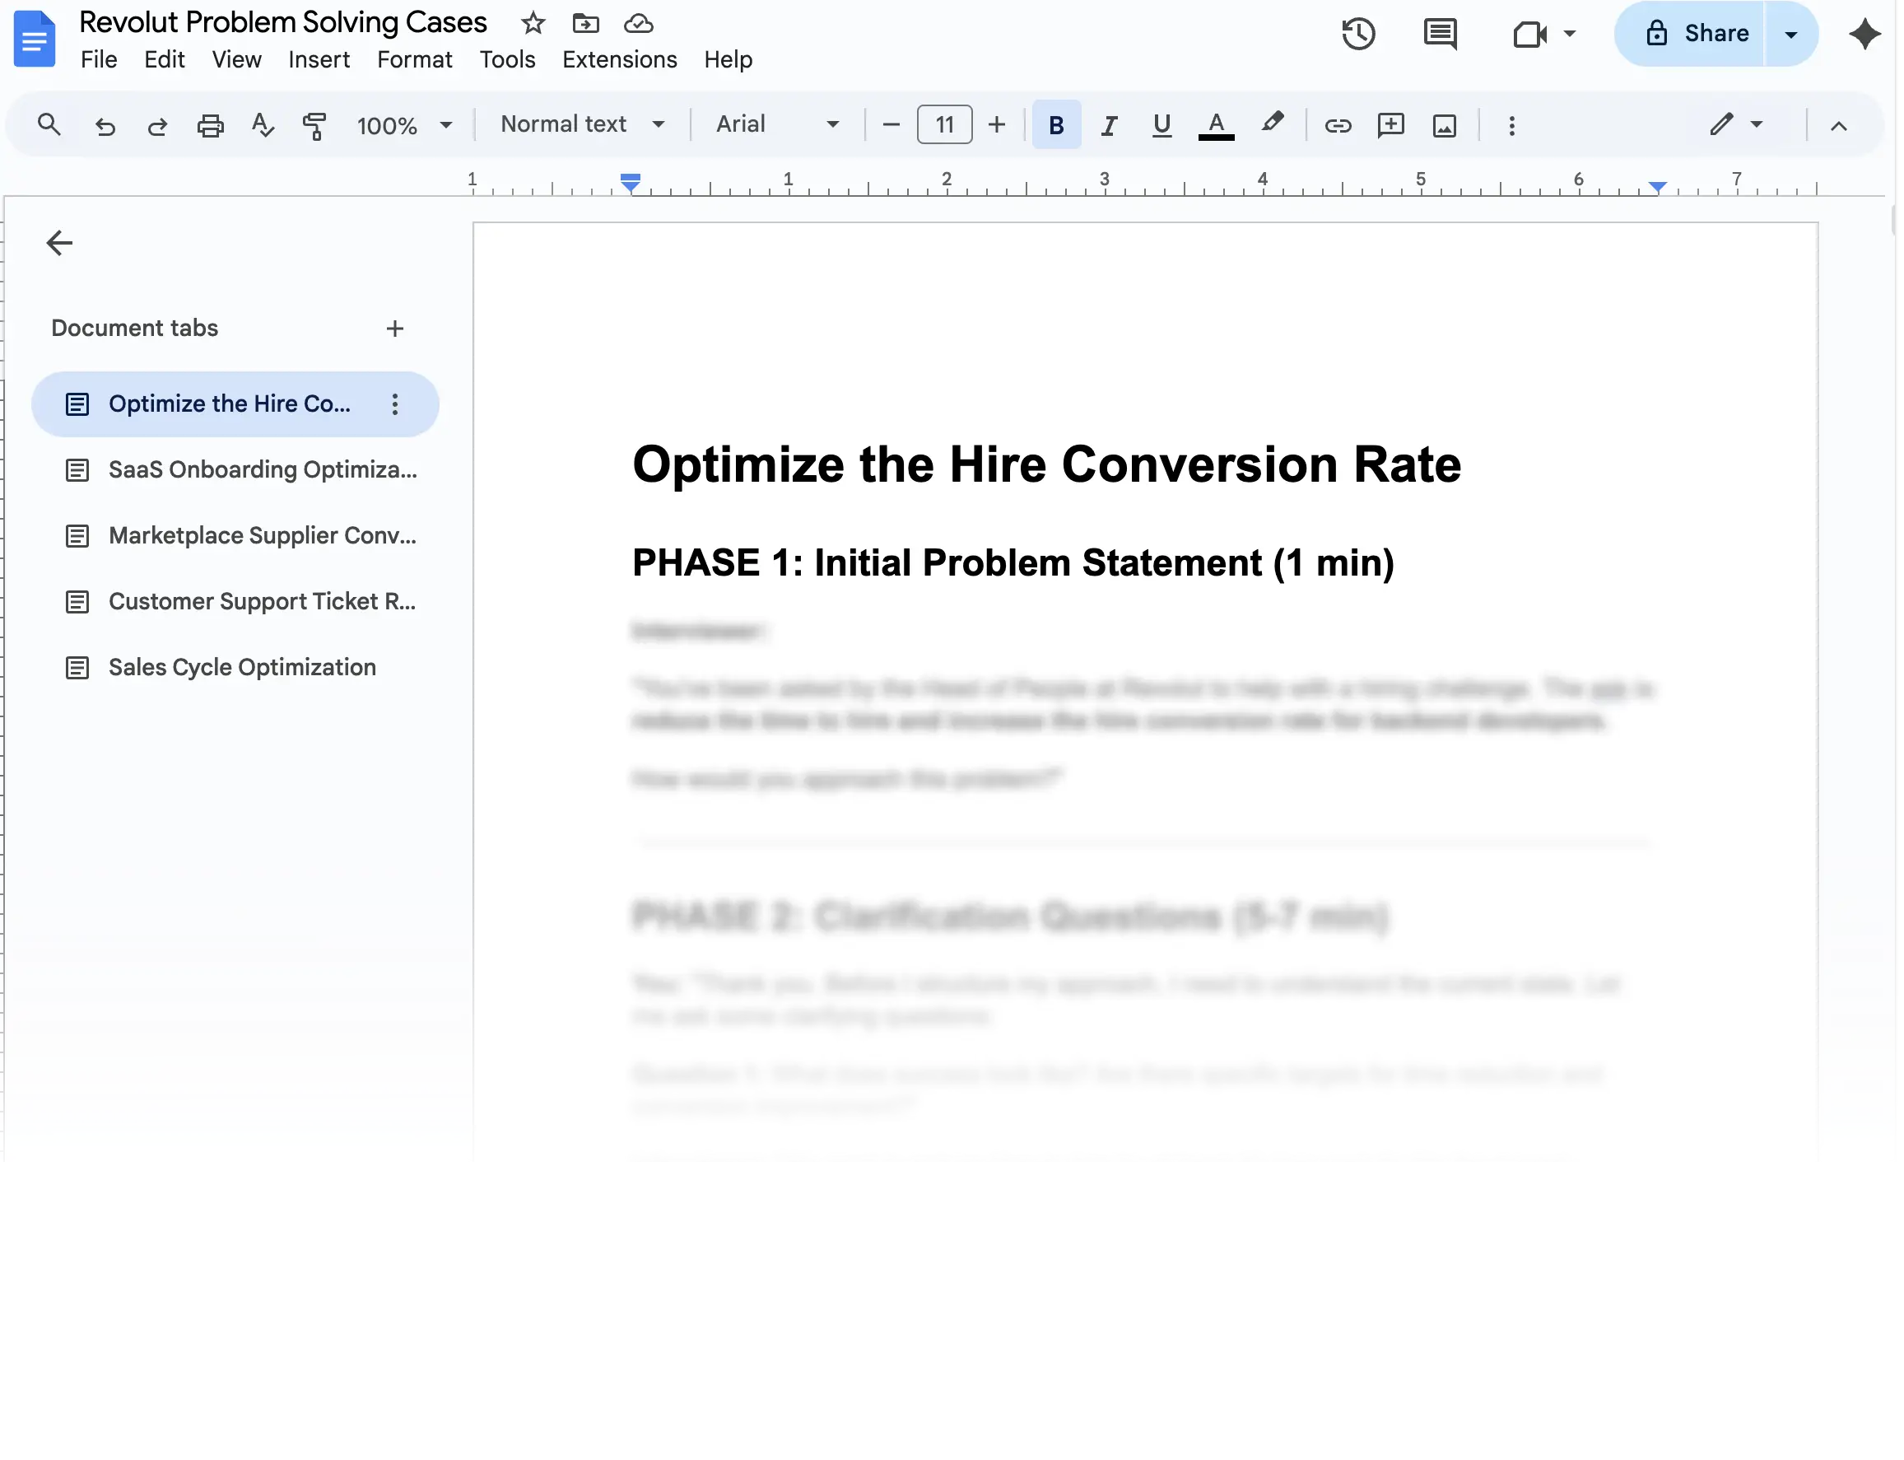Open the text color picker
The image size is (1904, 1460).
pos(1216,126)
